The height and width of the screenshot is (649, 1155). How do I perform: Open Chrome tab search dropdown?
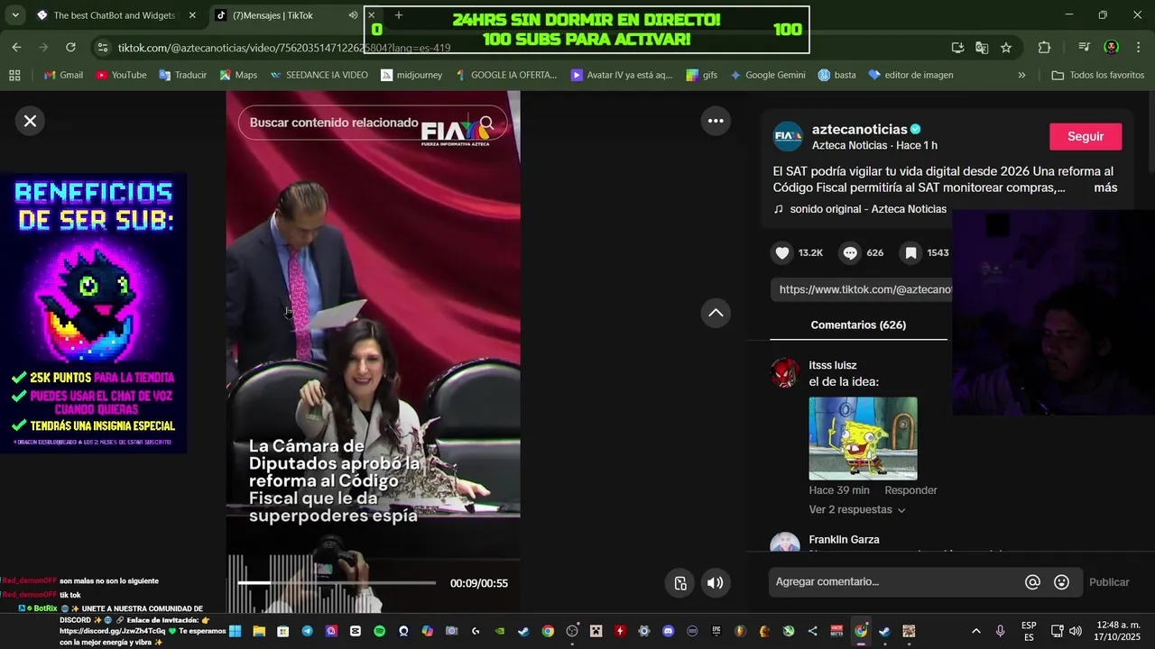tap(15, 15)
